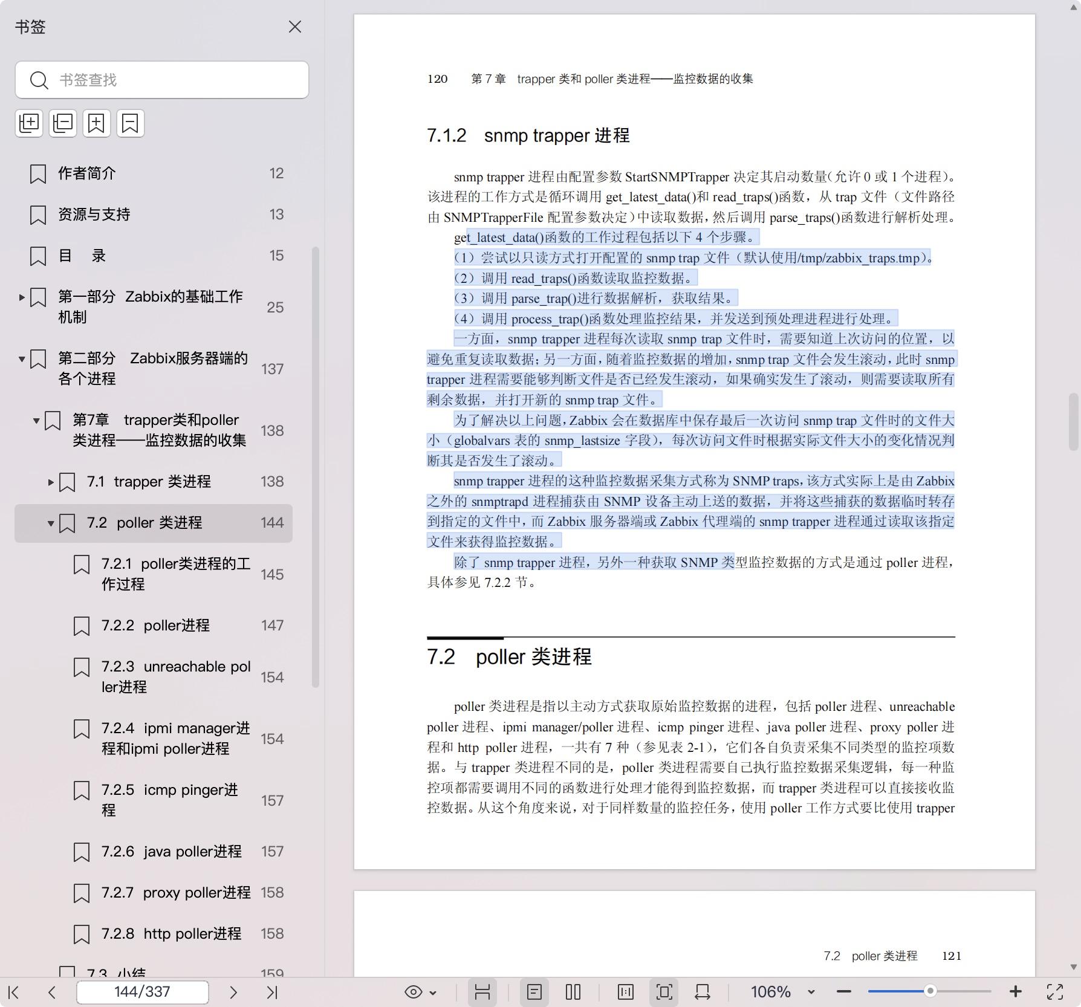This screenshot has height=1007, width=1081.
Task: Click the page number field 144/337
Action: 143,992
